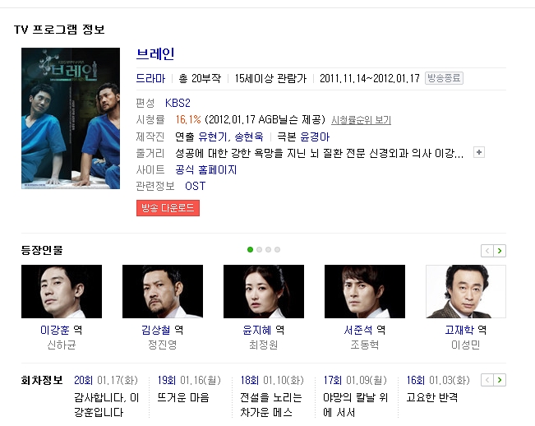Show next cast members with right arrow
Screen dimensions: 535x426
coord(500,251)
